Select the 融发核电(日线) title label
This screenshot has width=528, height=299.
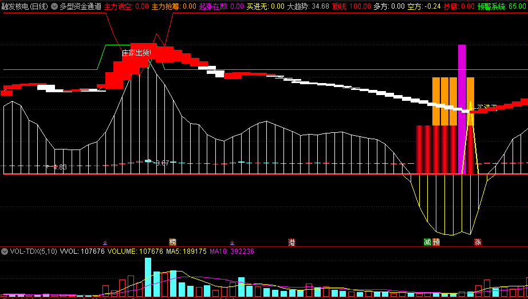[25, 6]
